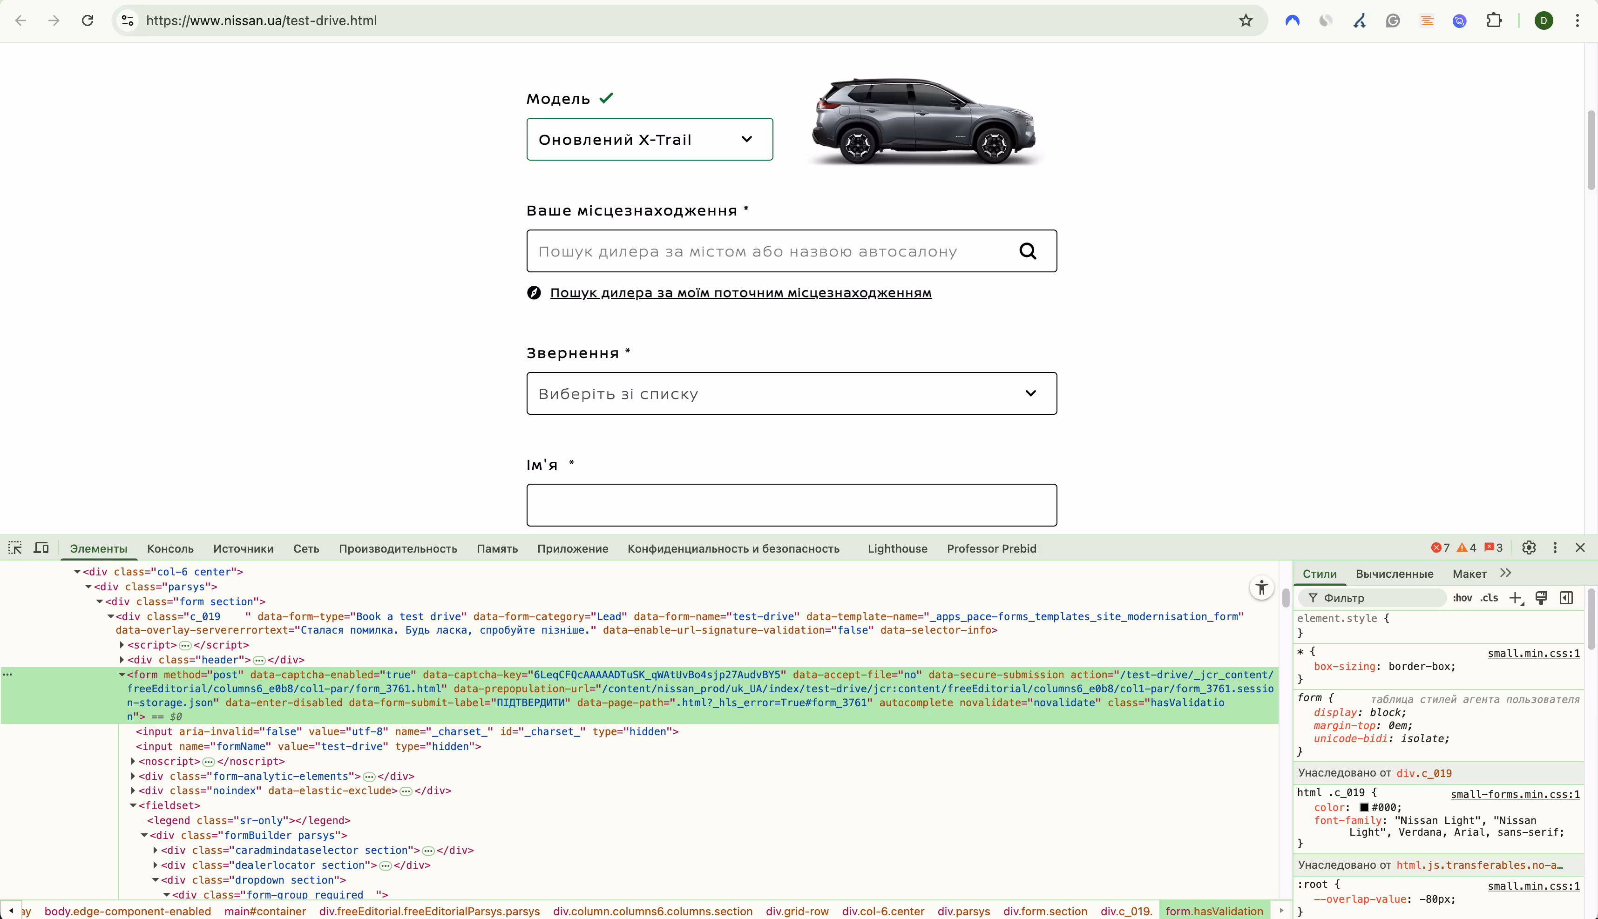Click the dealer search magnifier icon
Image resolution: width=1598 pixels, height=919 pixels.
tap(1028, 251)
